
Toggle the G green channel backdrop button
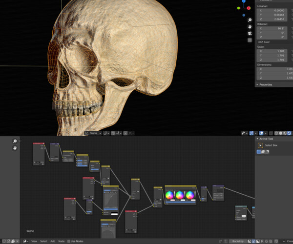266,241
